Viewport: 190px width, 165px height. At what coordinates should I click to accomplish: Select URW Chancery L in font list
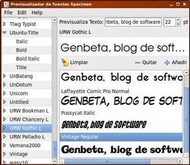click(x=29, y=120)
